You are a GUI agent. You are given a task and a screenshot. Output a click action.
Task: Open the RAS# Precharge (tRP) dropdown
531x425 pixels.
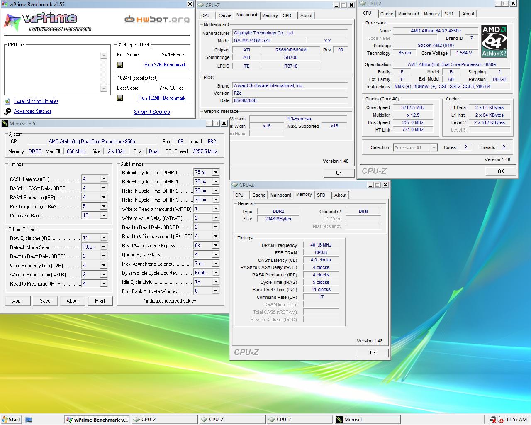tap(104, 197)
